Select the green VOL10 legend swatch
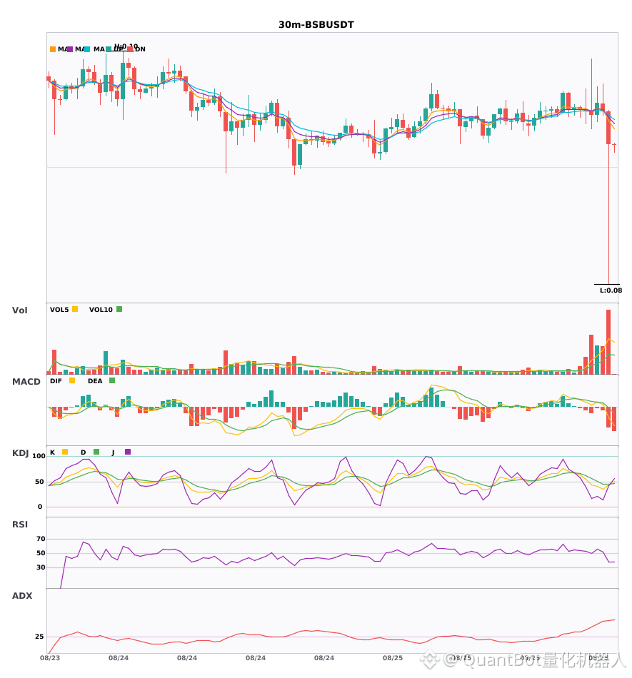632x678 pixels. (x=119, y=309)
